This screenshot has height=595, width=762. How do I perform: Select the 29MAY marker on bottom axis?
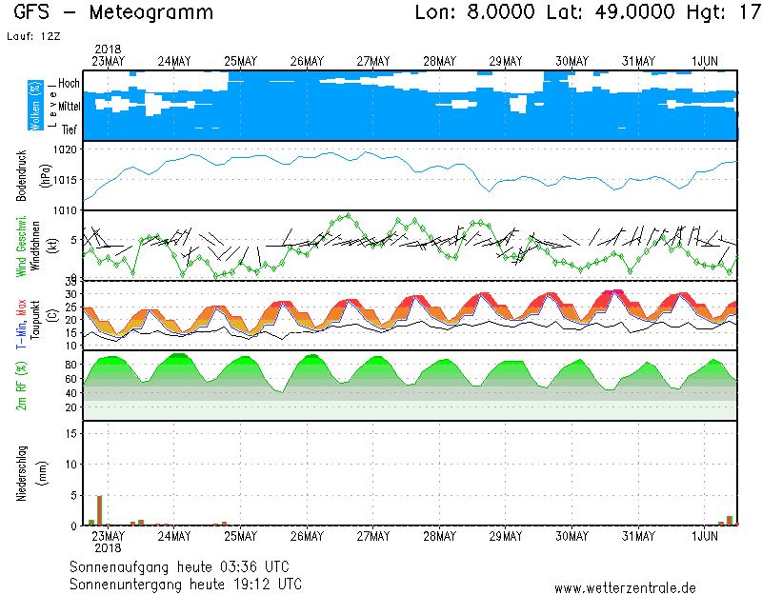[x=506, y=537]
